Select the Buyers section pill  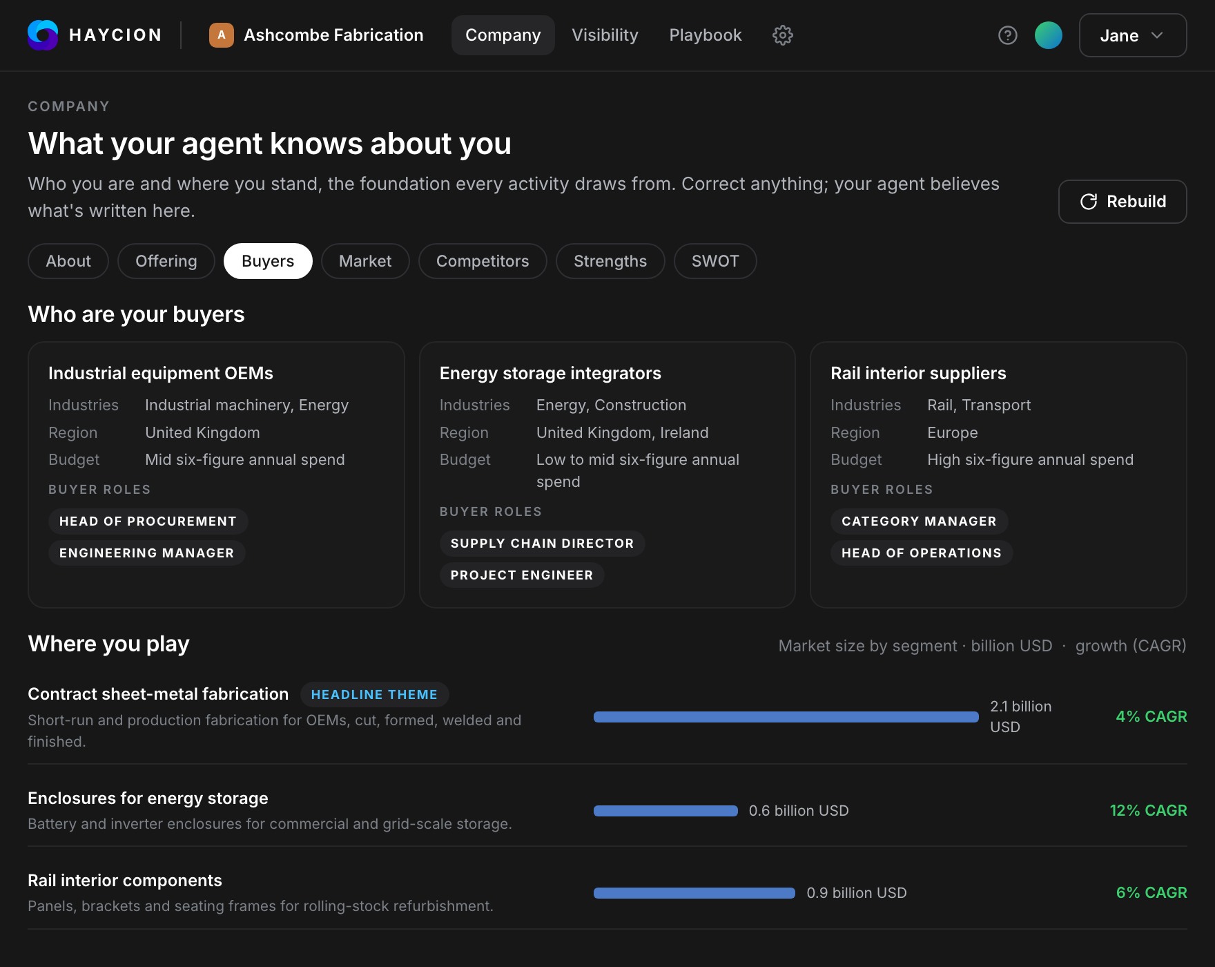(268, 261)
